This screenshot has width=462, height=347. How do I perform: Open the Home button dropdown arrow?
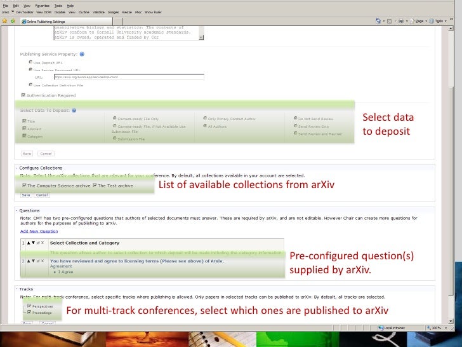[383, 21]
